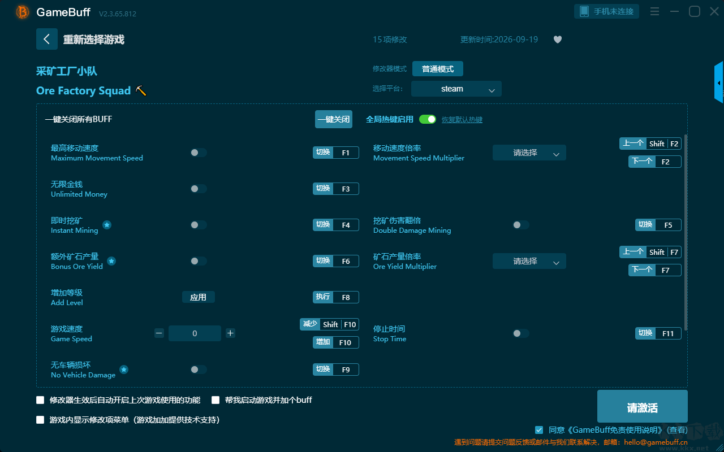
Task: Click the Shift F2 previous hotkey button
Action: pyautogui.click(x=650, y=144)
